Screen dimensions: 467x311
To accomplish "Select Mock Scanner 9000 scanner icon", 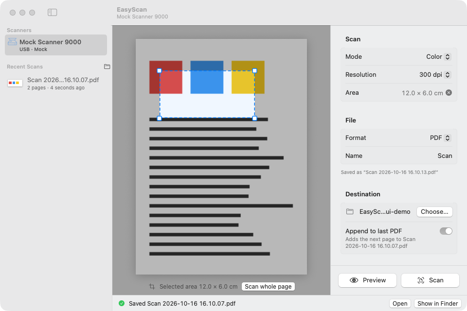I will 12,42.
